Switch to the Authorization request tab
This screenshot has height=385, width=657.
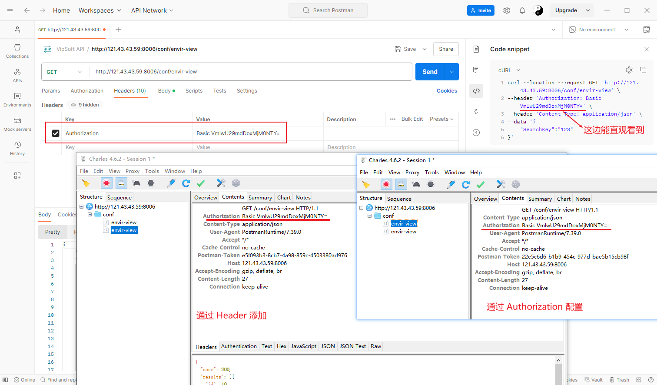[87, 91]
